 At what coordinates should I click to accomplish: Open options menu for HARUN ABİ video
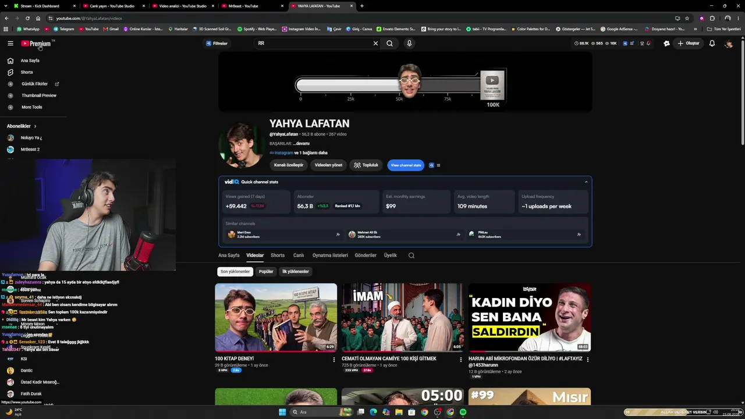(x=588, y=360)
